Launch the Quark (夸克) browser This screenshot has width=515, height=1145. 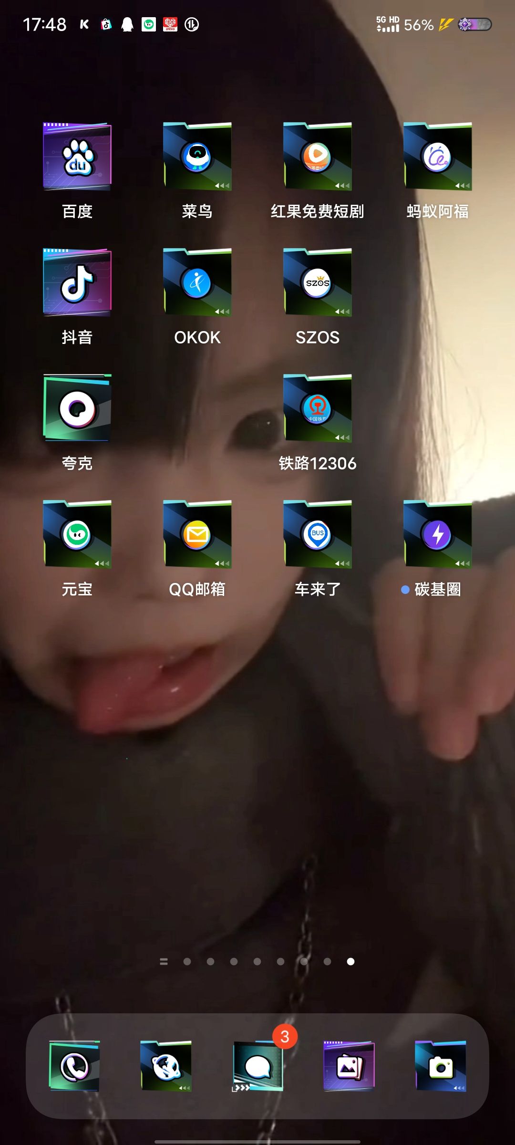[77, 409]
